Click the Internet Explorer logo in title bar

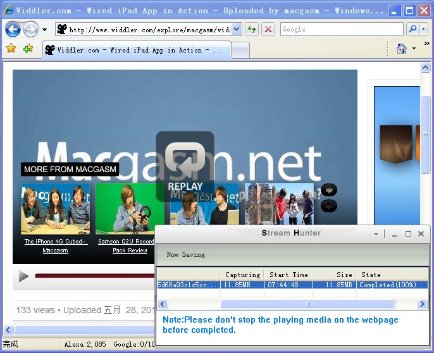(x=9, y=11)
